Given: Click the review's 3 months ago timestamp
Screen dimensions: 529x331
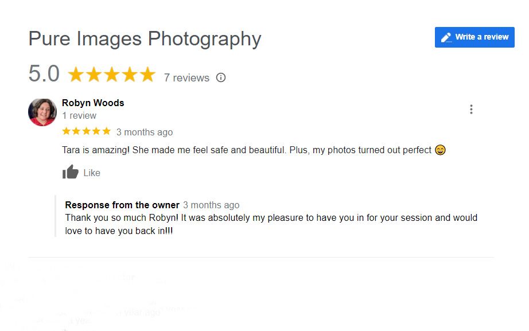Looking at the screenshot, I should [145, 133].
